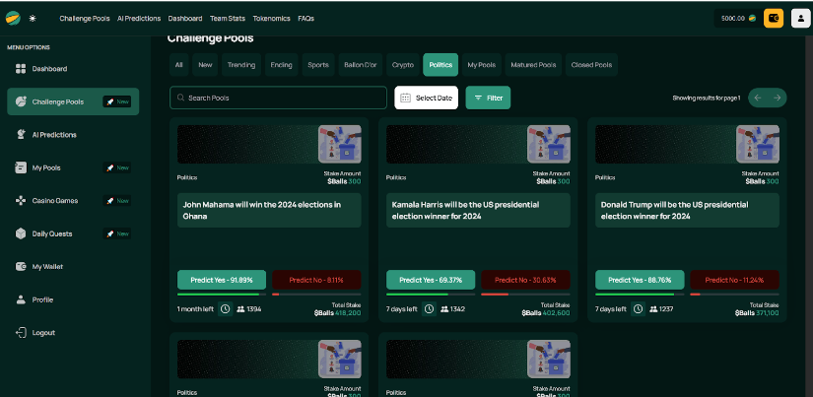Screen dimensions: 813x397
Task: Switch to the Crypto category tab
Action: [402, 65]
